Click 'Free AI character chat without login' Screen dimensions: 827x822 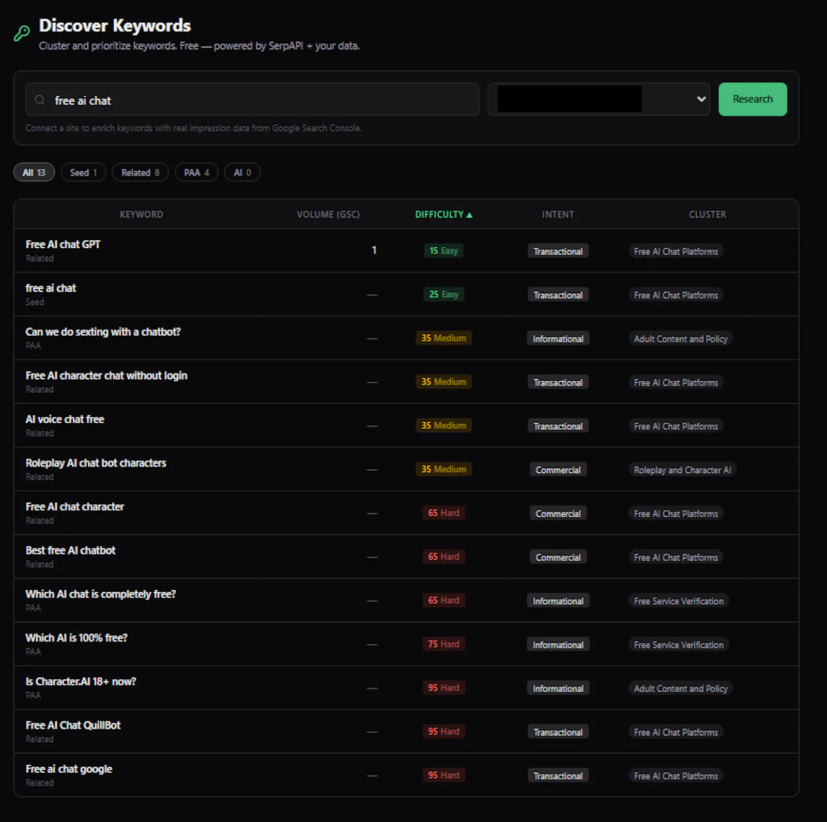pos(106,376)
